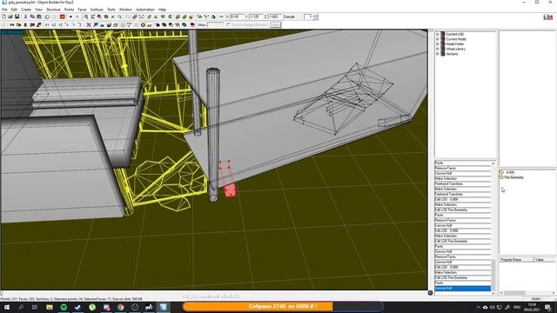The width and height of the screenshot is (557, 313).
Task: Click the properties panel horizontal scrollbar thumb
Action: [514, 293]
